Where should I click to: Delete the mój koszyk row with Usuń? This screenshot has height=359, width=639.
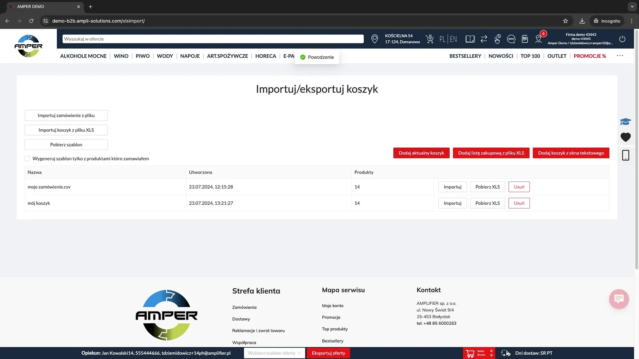click(x=519, y=203)
